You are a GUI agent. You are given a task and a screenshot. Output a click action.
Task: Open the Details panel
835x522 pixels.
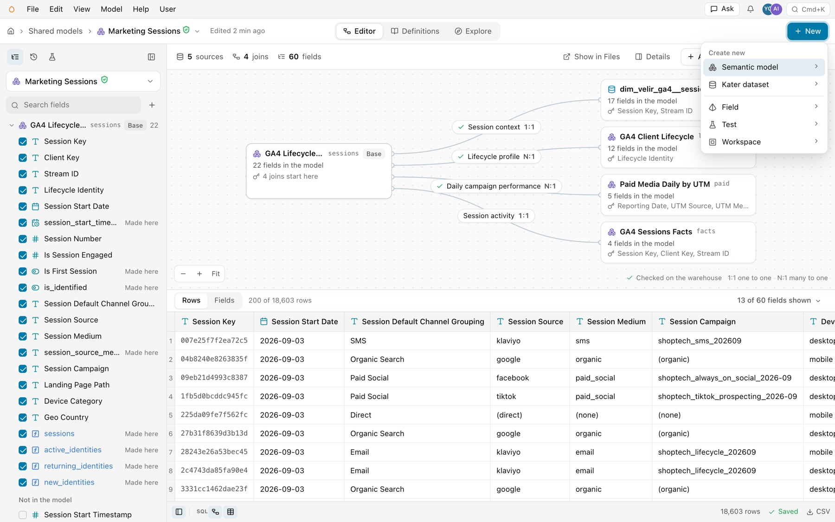point(653,57)
